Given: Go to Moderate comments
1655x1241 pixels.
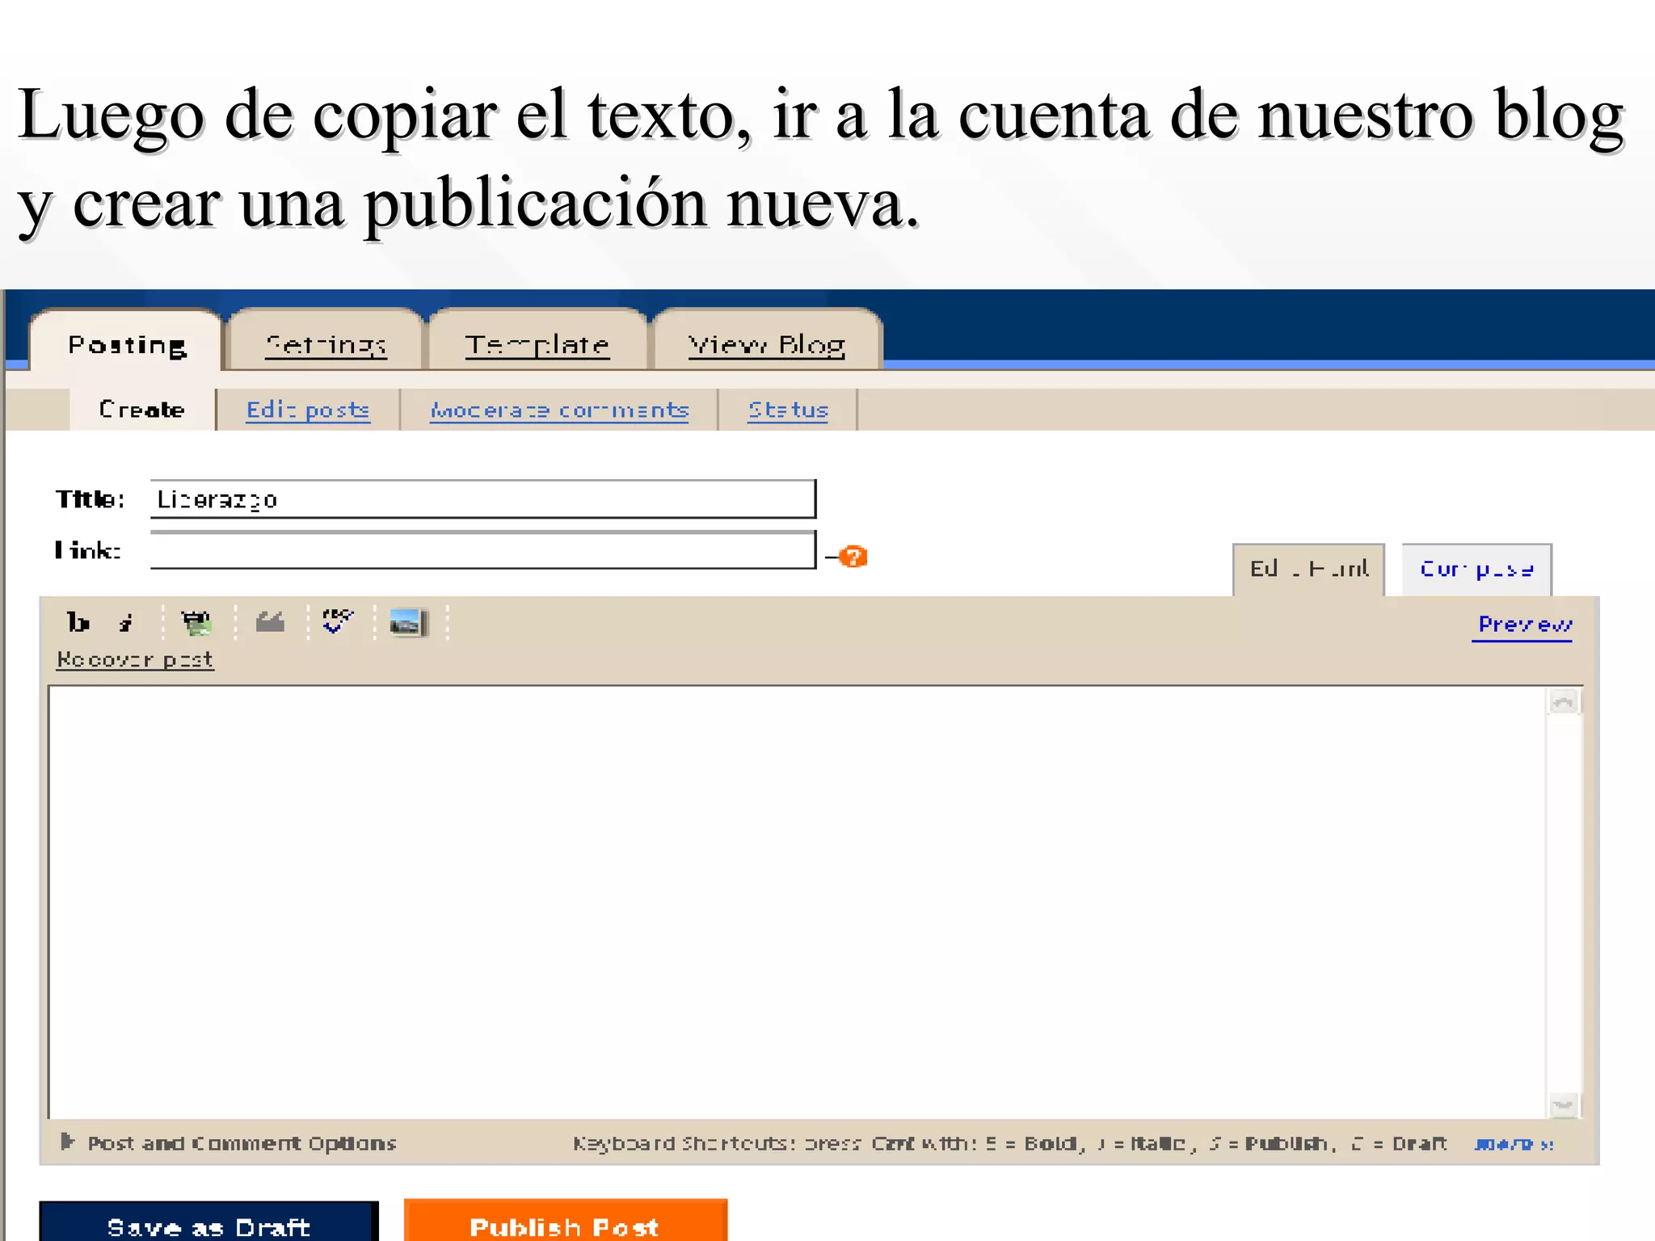Looking at the screenshot, I should pos(559,410).
